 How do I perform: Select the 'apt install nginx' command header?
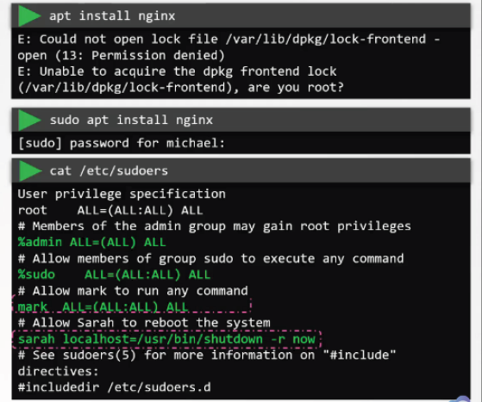point(241,16)
